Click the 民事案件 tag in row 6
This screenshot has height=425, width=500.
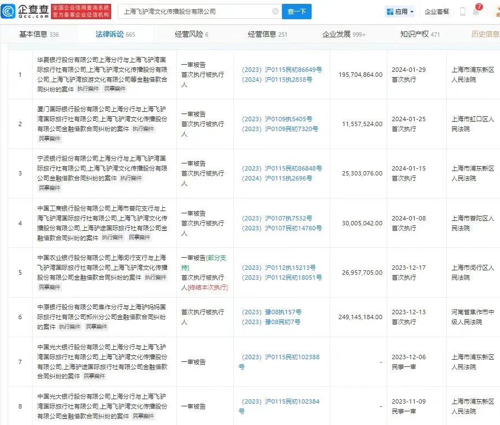coord(96,327)
